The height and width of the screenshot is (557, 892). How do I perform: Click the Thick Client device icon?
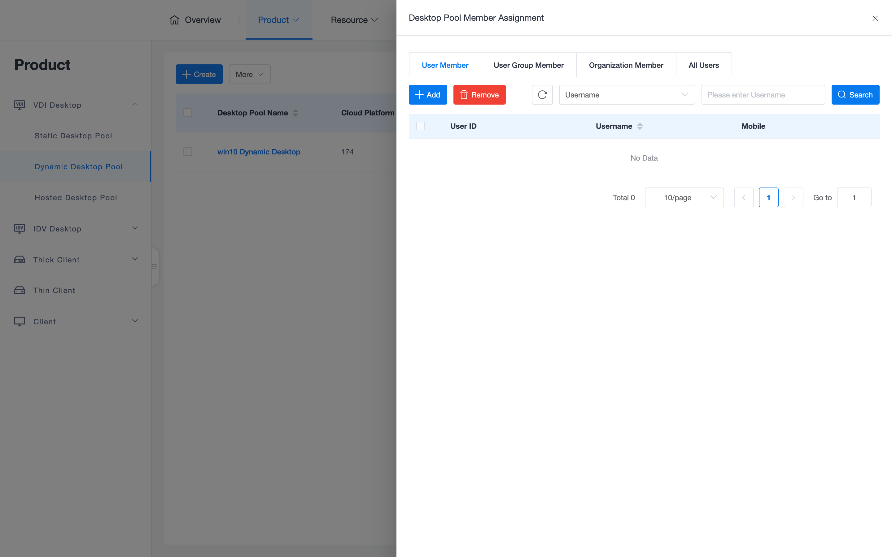[x=20, y=260]
